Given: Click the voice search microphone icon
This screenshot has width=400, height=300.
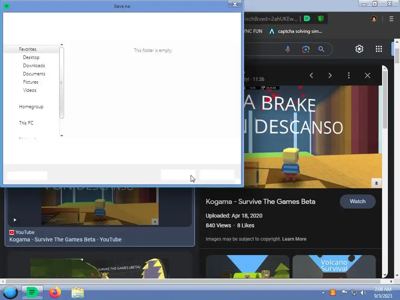Looking at the screenshot, I should click(x=288, y=49).
